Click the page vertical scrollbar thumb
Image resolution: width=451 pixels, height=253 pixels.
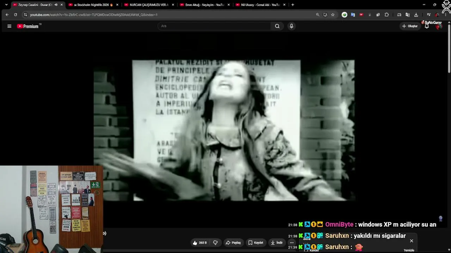[x=449, y=49]
